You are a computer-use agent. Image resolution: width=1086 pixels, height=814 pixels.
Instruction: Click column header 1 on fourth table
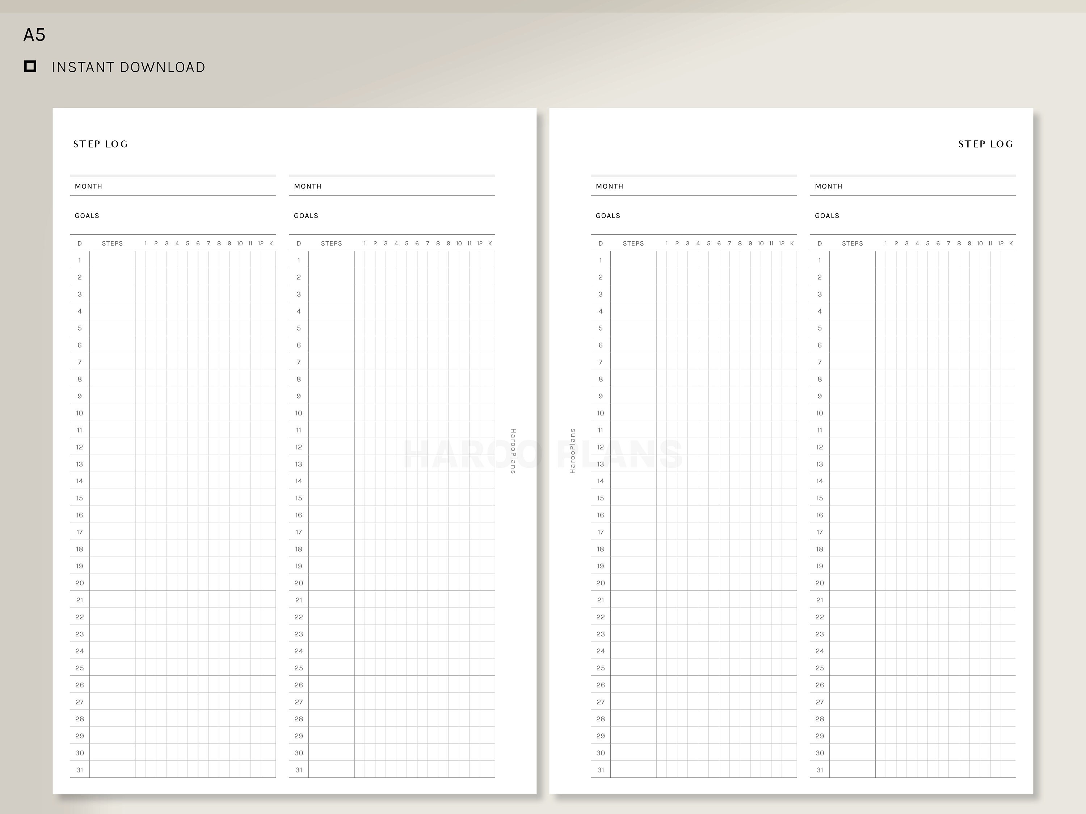(886, 243)
